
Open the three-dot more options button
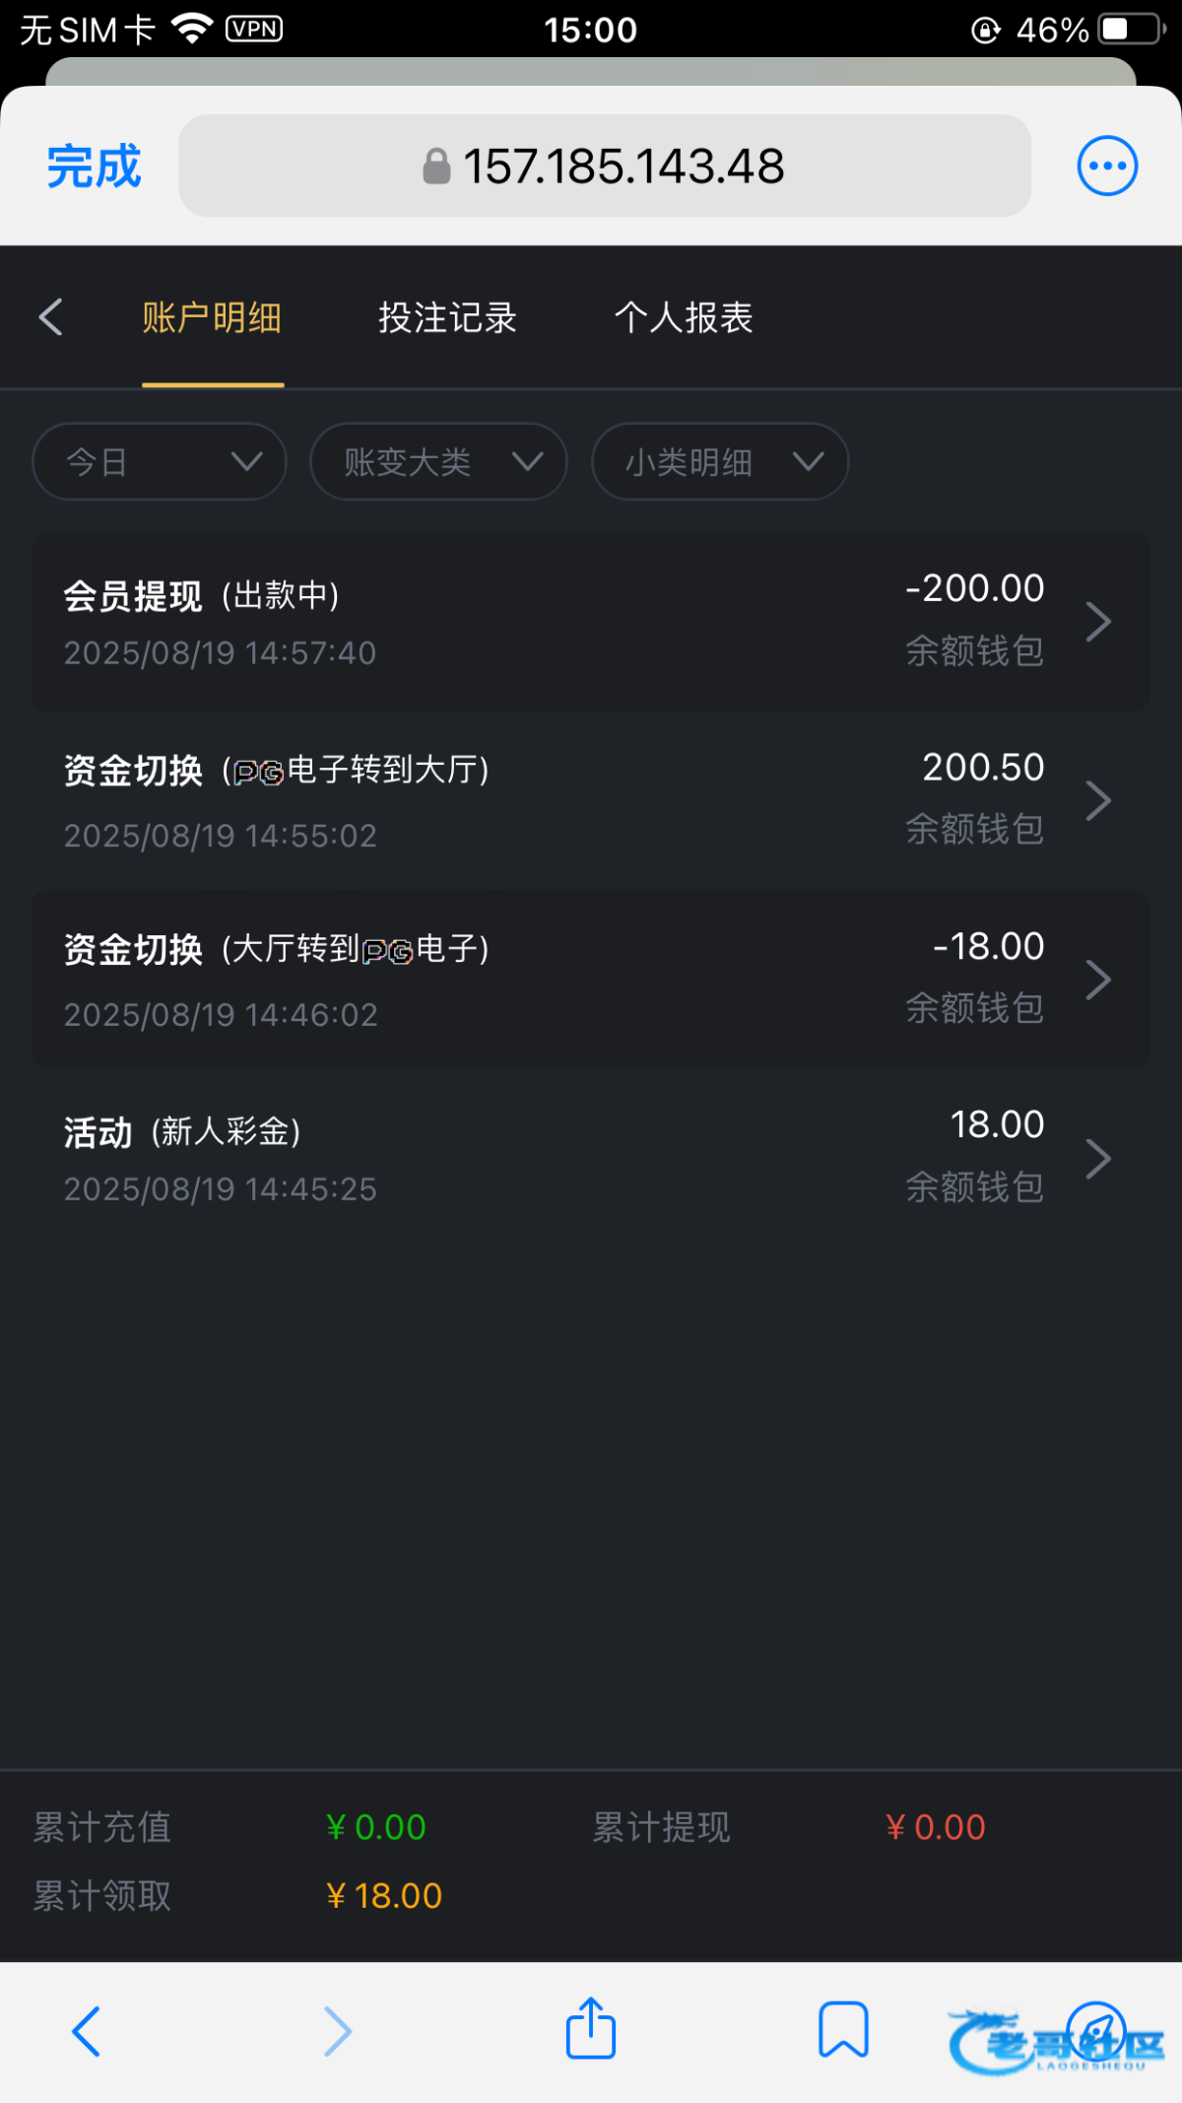point(1107,166)
